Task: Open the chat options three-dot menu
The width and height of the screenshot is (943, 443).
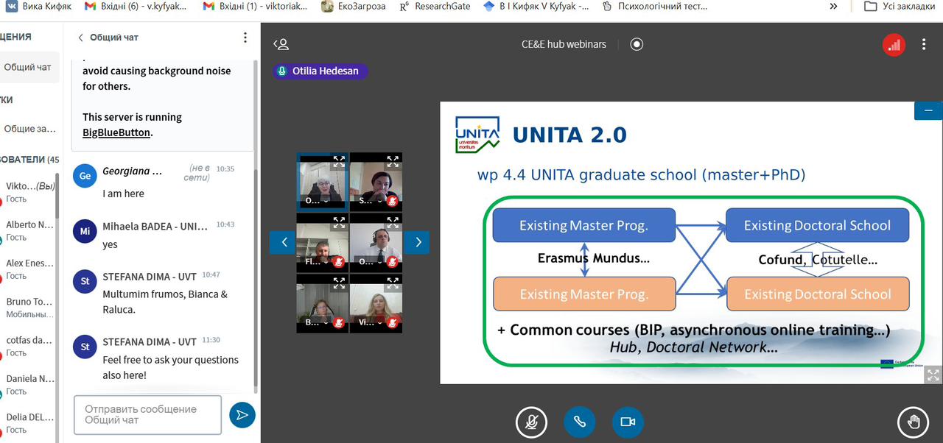Action: point(245,38)
